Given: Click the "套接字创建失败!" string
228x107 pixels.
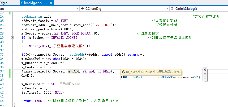Looking at the screenshot, I should [70, 46].
